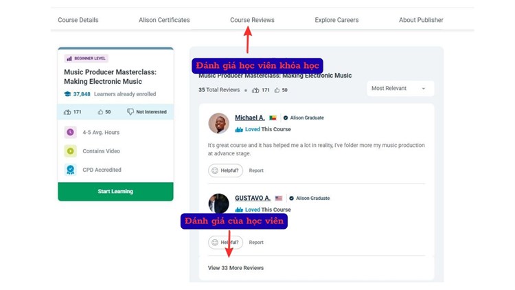Click Michael A.'s country flag icon
Viewport: 515px width, 290px height.
pos(272,118)
